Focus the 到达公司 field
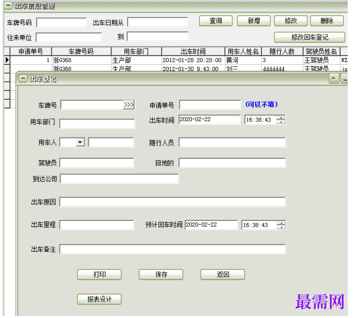 click(x=119, y=179)
